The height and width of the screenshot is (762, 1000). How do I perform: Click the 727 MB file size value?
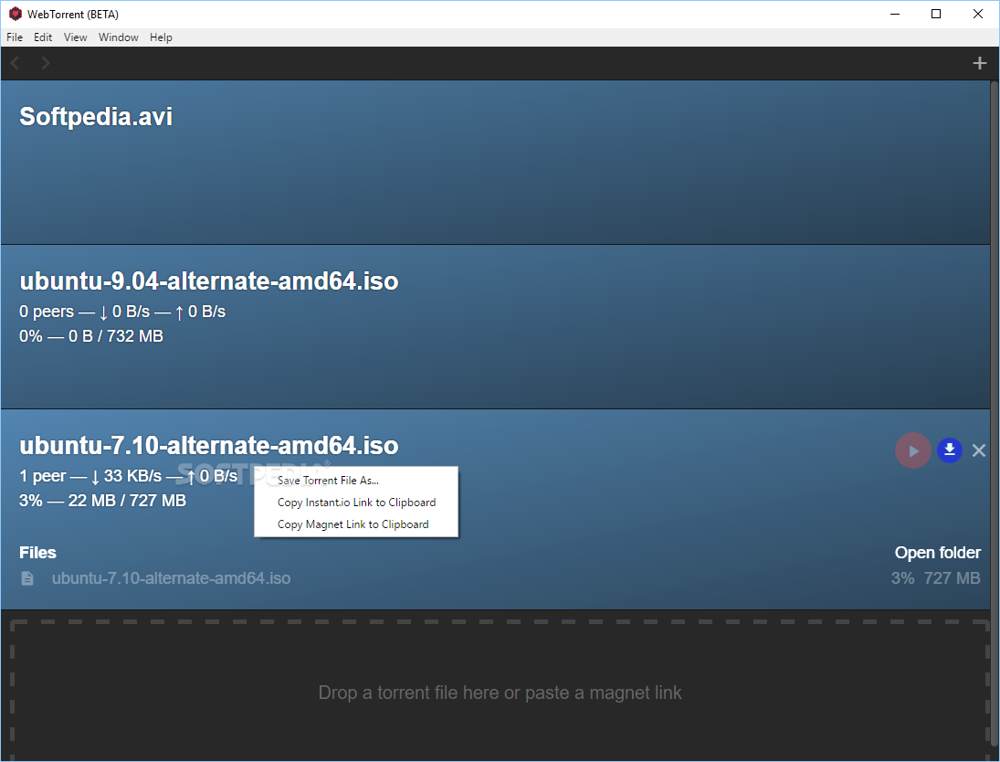tap(953, 578)
